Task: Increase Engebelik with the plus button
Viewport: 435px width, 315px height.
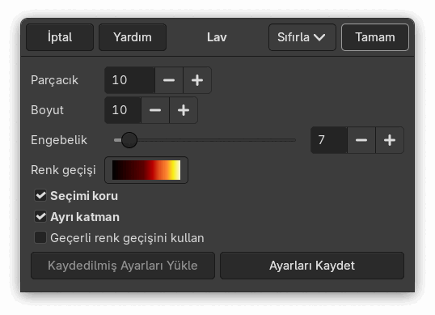Action: (390, 140)
